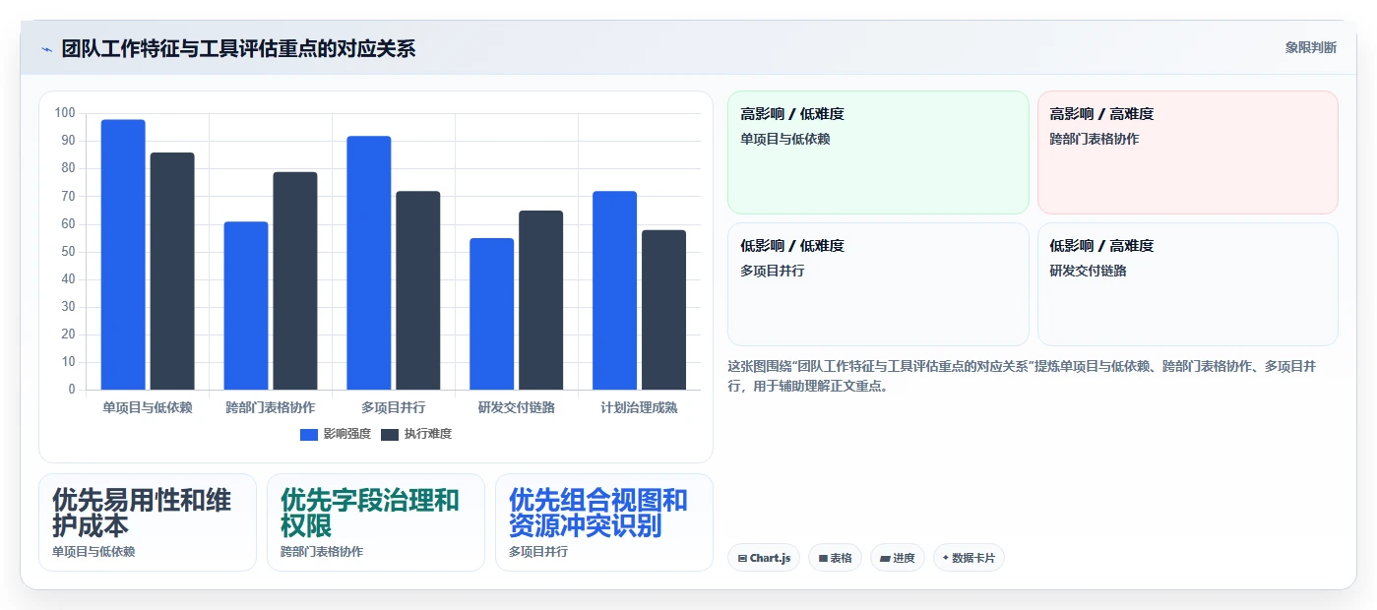Click 多项目并行 caption under the blue data card
Image resolution: width=1377 pixels, height=610 pixels.
click(538, 552)
